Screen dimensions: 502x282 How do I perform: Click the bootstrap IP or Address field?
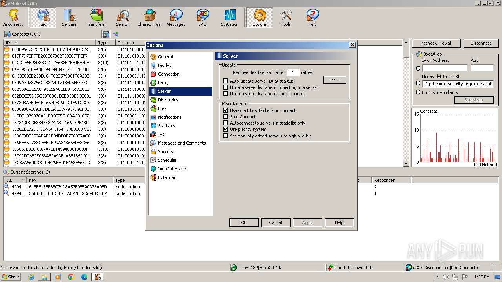[445, 68]
